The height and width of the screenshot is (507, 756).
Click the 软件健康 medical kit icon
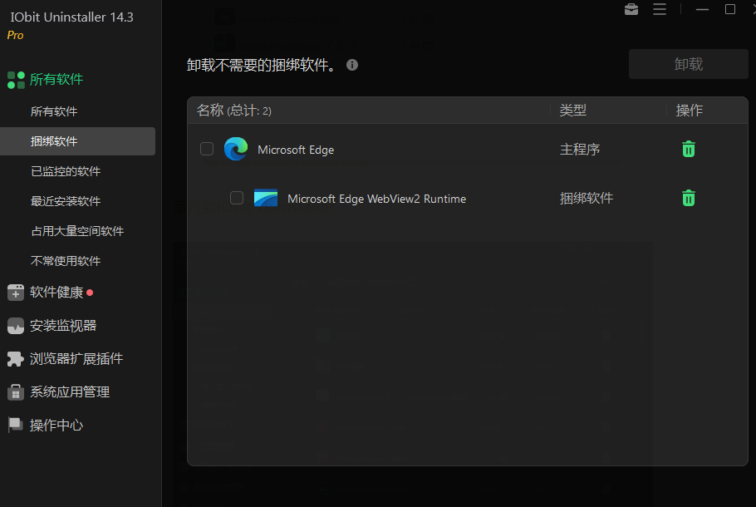16,293
